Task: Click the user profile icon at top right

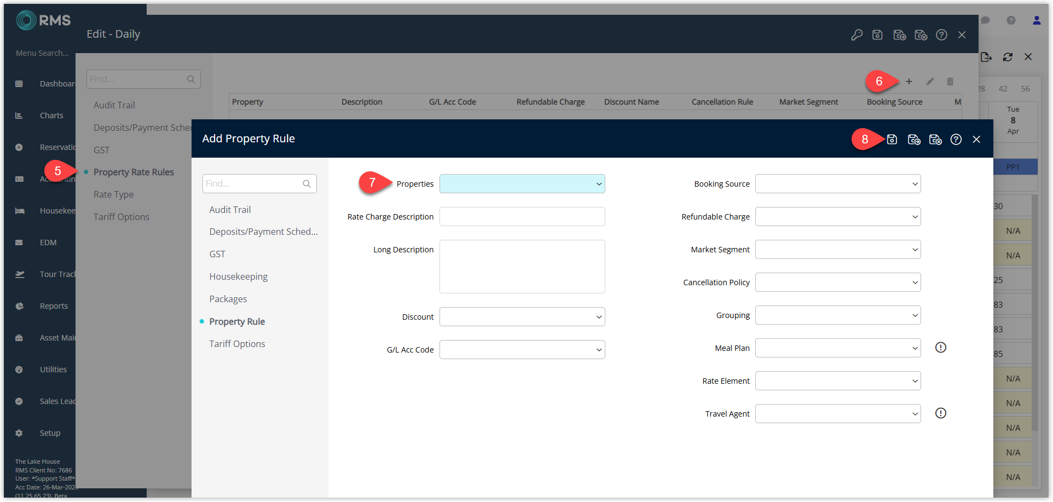Action: [1037, 20]
